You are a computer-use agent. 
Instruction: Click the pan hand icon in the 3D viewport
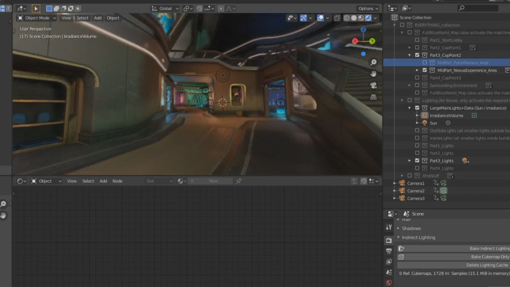click(373, 74)
